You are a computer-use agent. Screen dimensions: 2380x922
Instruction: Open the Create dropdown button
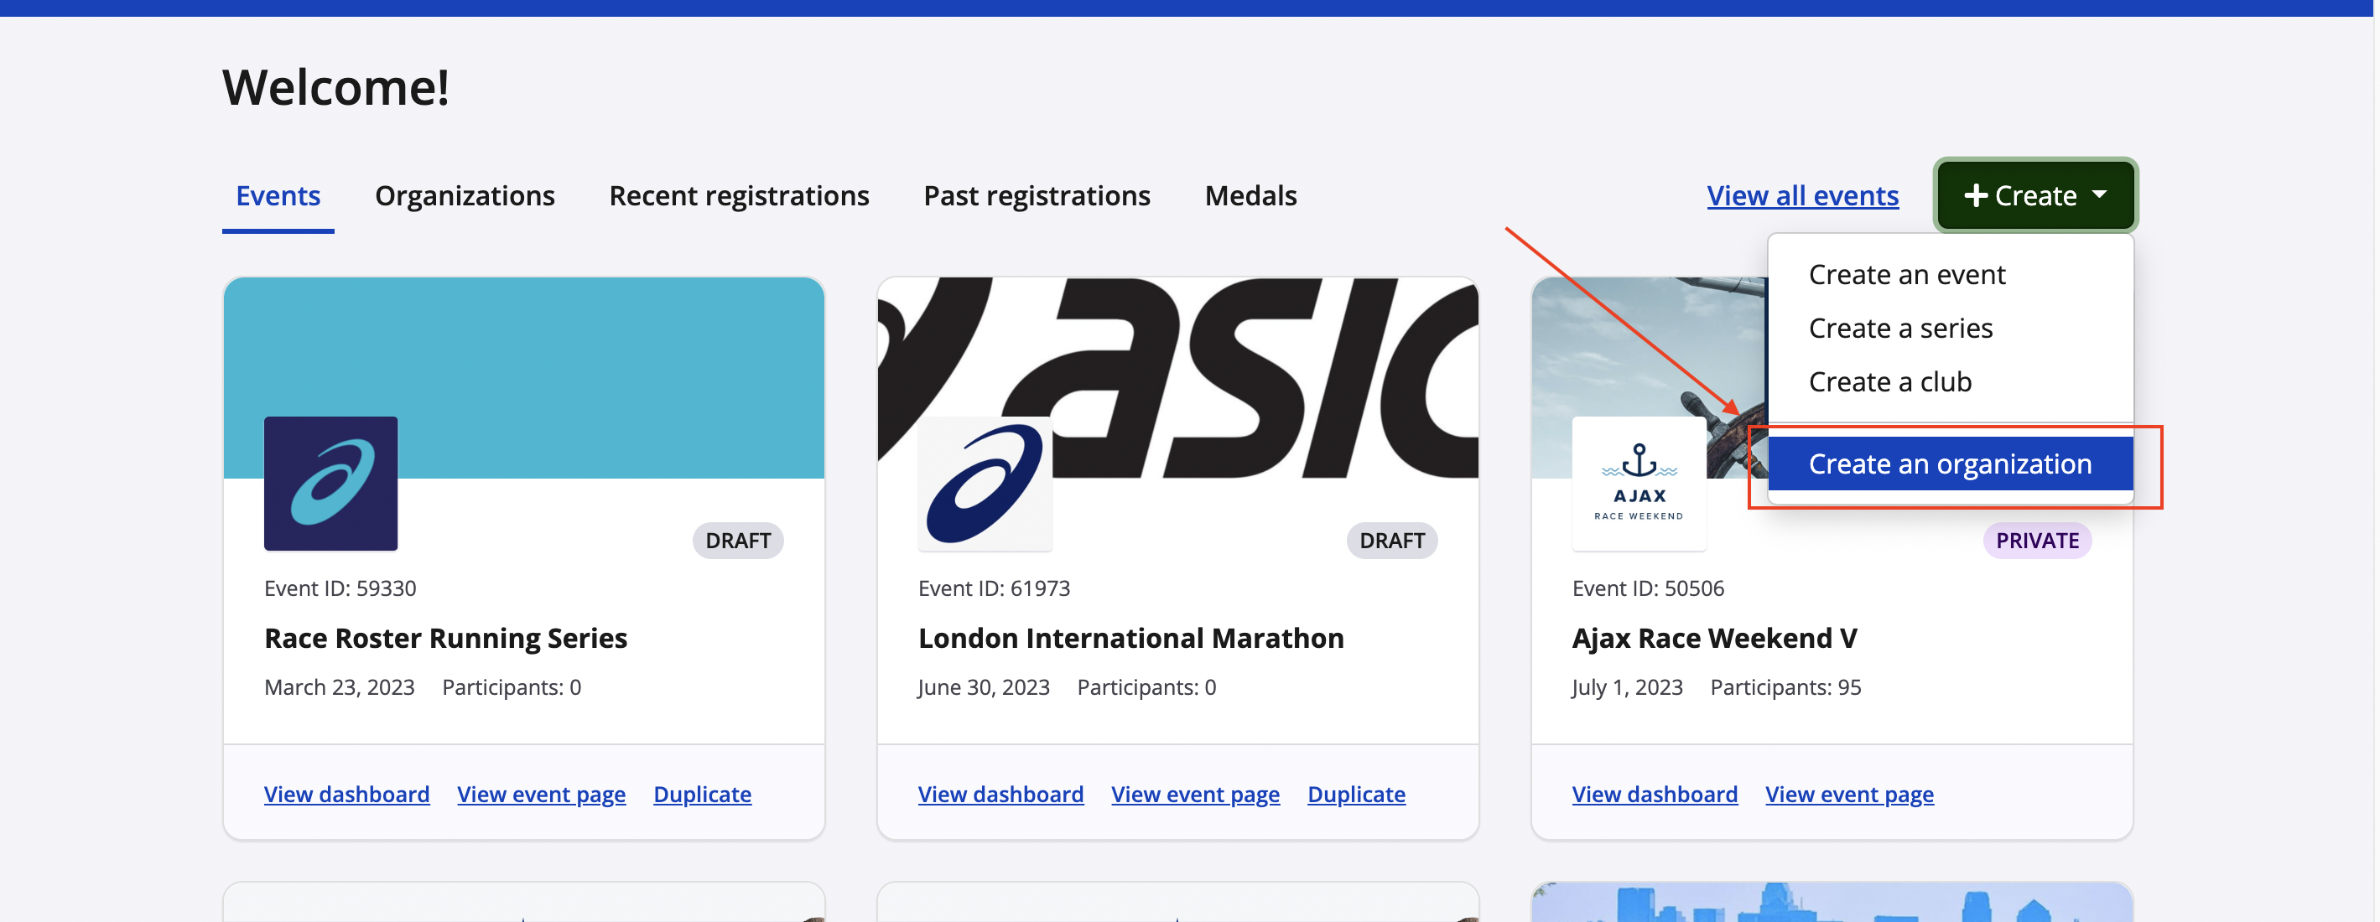click(x=2034, y=195)
